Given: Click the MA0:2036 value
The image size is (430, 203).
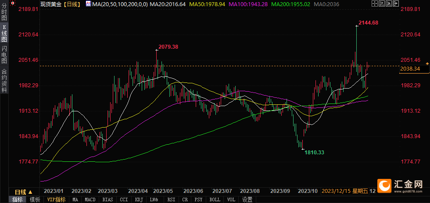Looking at the screenshot, I should (326, 4).
